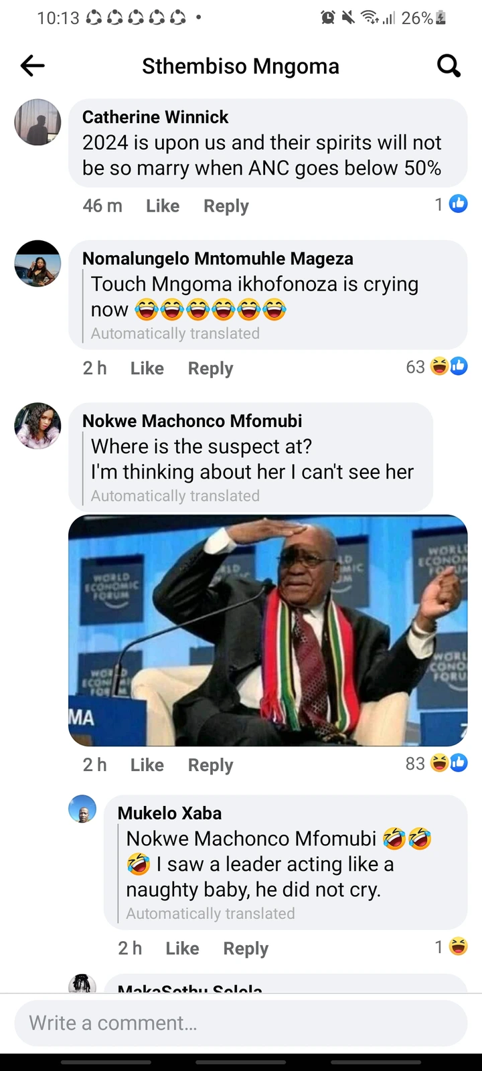Reply to Nomalungelo's comment
482x1071 pixels.
pos(211,369)
